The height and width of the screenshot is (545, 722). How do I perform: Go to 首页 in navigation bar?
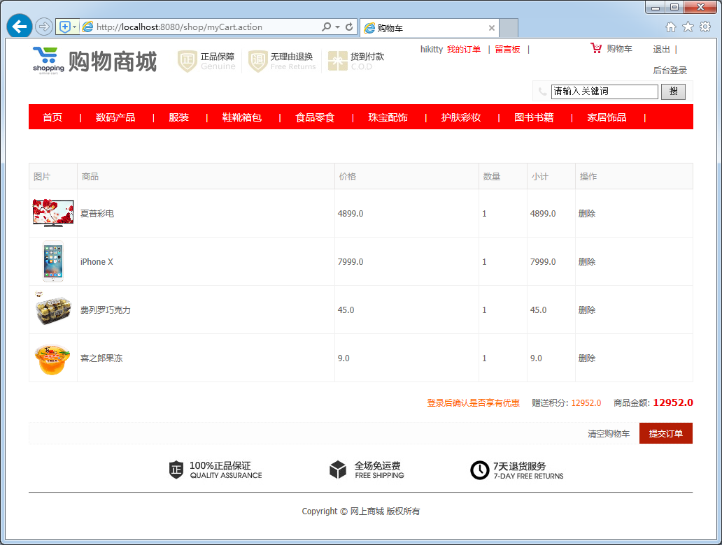(x=52, y=117)
